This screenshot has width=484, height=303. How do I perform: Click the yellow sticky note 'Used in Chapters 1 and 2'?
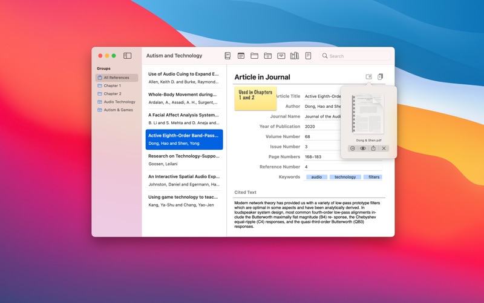[255, 98]
